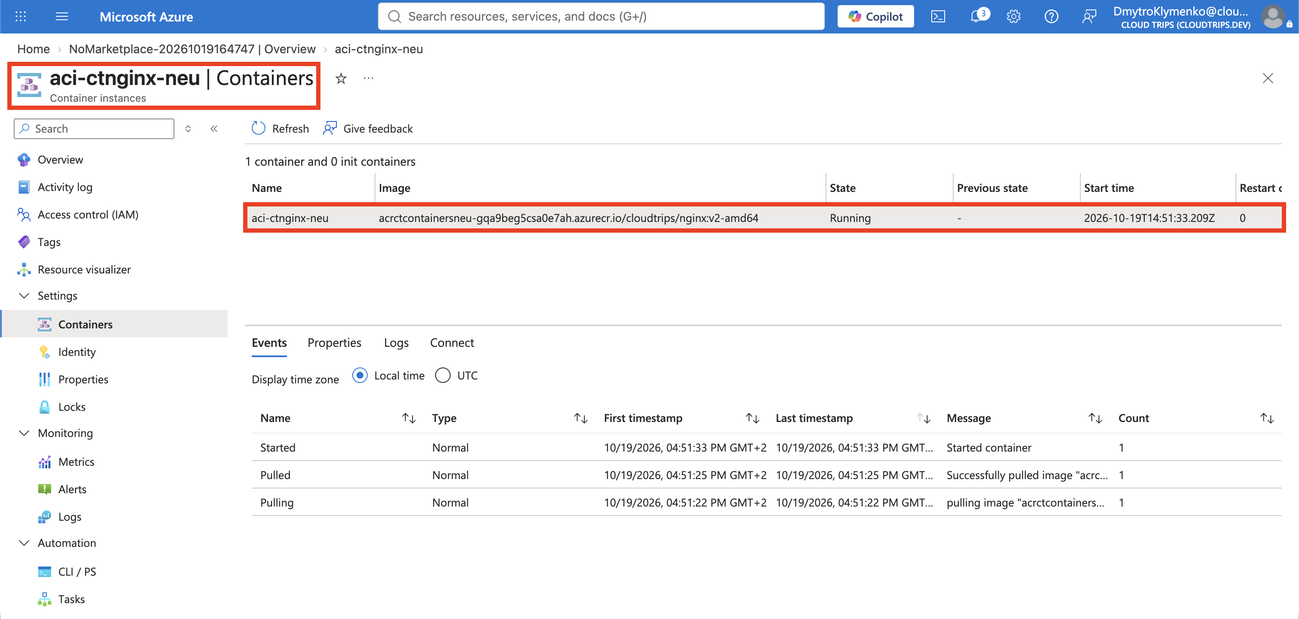Viewport: 1299px width, 619px height.
Task: Collapse the sidebar with the double-chevron icon
Action: click(x=214, y=128)
